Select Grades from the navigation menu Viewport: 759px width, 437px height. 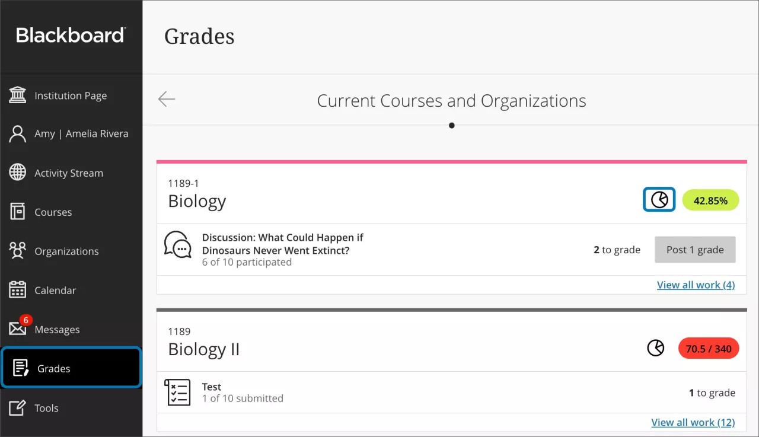tap(54, 368)
